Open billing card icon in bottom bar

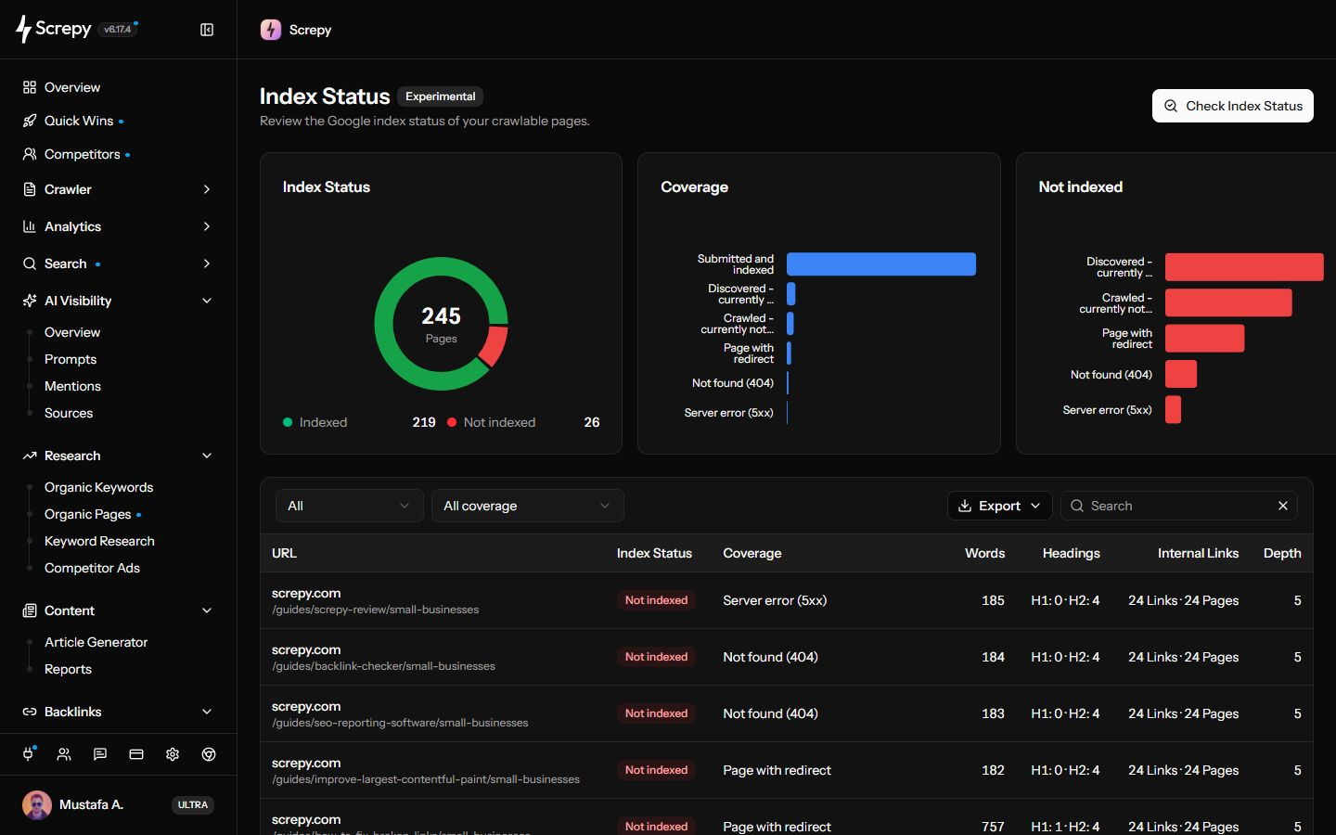point(136,754)
